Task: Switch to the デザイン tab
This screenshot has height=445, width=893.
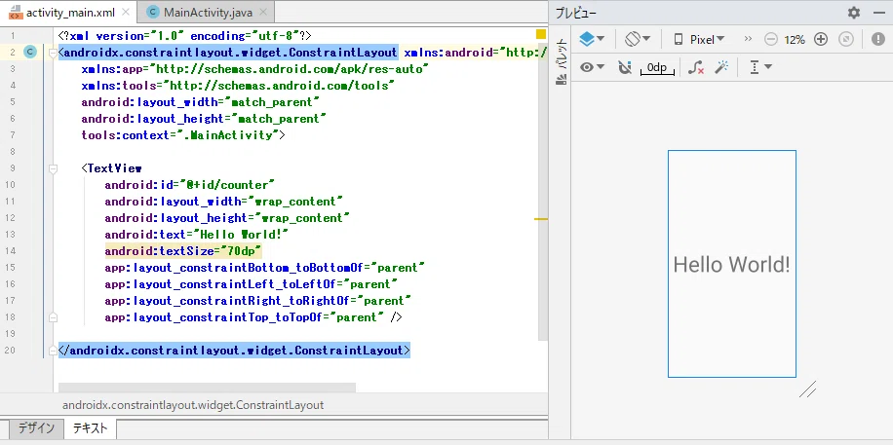Action: pos(36,428)
